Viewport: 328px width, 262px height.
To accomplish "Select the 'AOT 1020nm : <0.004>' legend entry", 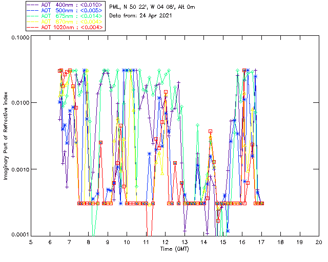I will click(x=65, y=27).
